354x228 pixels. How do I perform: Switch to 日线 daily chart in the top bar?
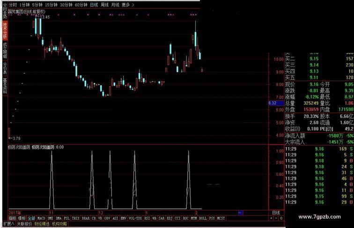[94, 5]
